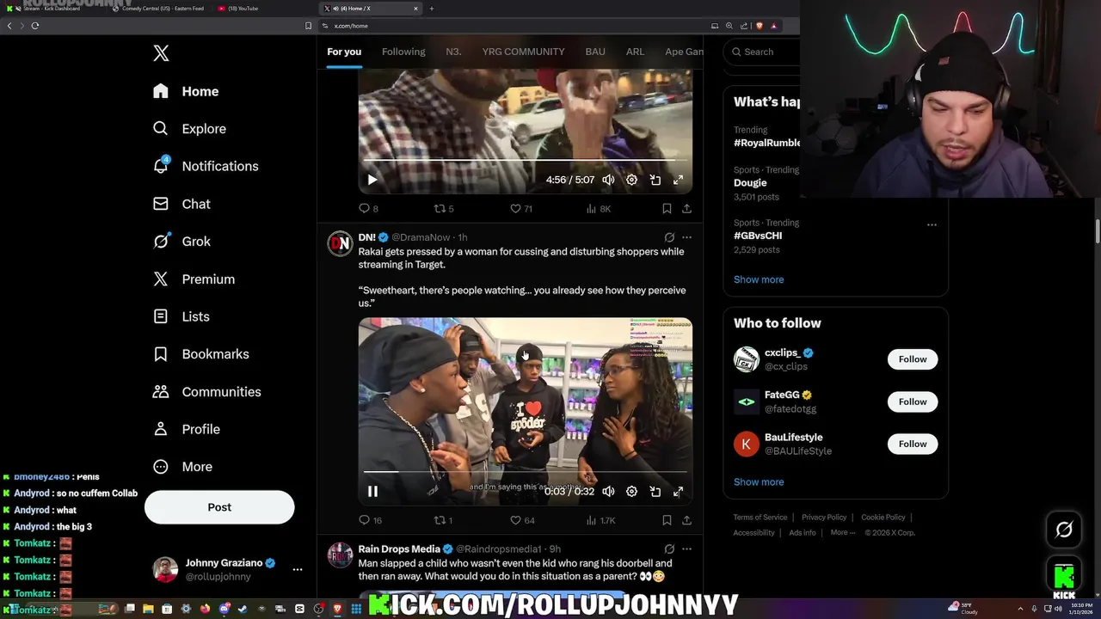Open Notifications in the sidebar
This screenshot has width=1101, height=619.
205,166
